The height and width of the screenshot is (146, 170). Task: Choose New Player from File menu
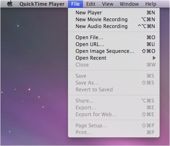click(x=114, y=13)
